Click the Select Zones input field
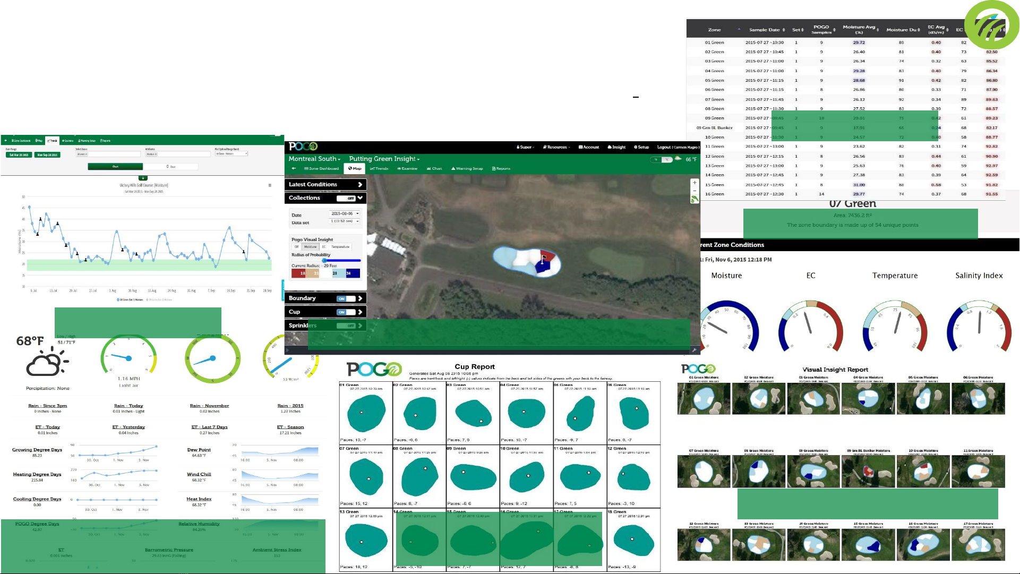The width and height of the screenshot is (1020, 574). [x=108, y=154]
